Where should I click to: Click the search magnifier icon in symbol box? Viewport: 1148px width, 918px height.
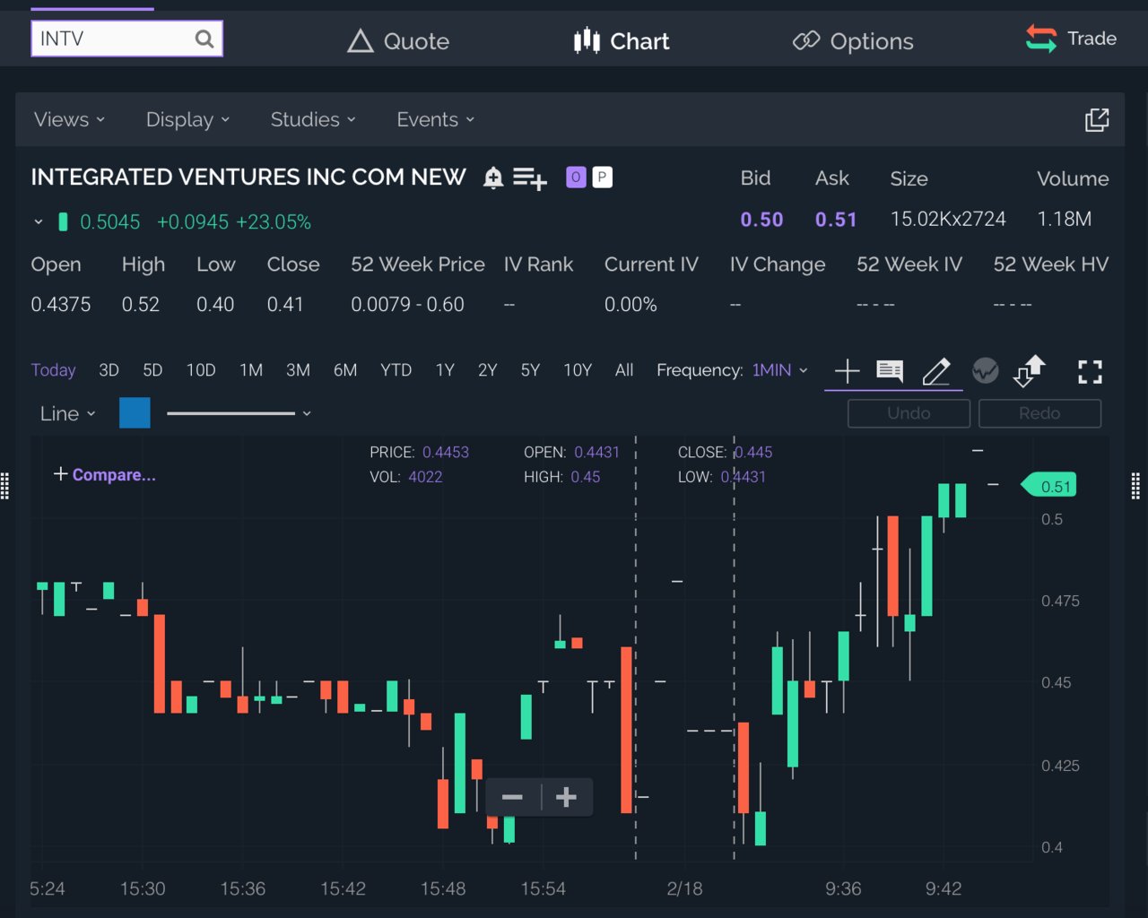204,39
